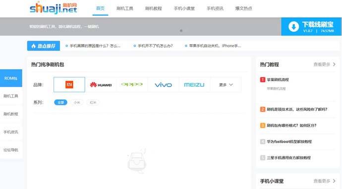Open tutorial 华为fastboot机型解锁教程
The height and width of the screenshot is (189, 342).
(x=289, y=142)
